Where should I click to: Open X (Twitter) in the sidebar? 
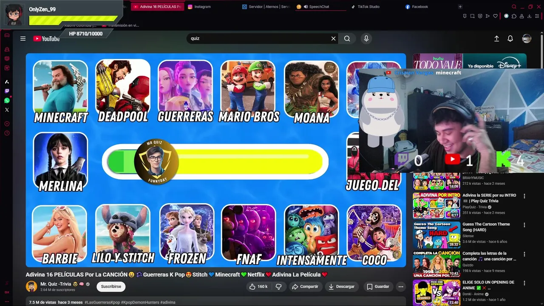tap(7, 110)
